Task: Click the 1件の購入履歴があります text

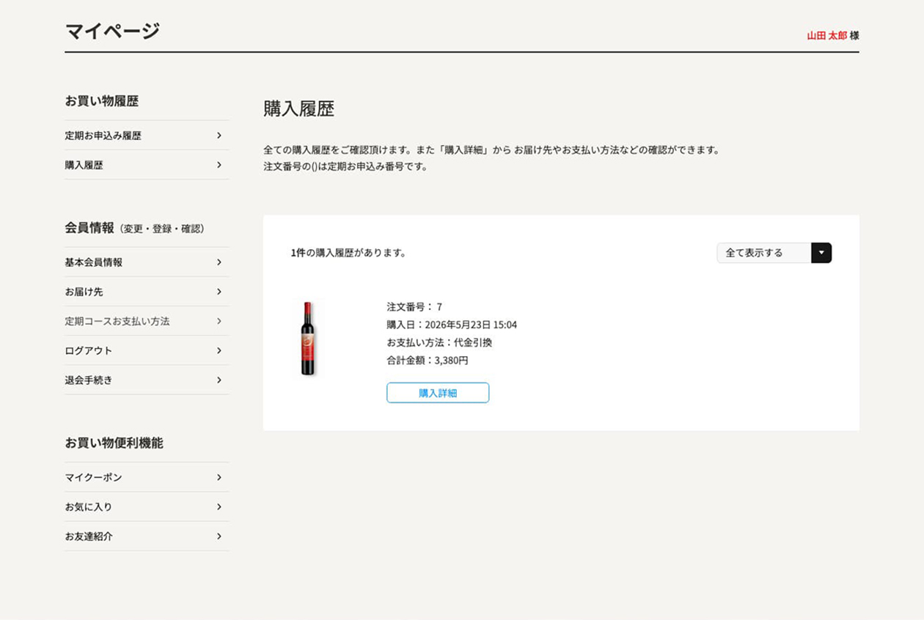Action: point(348,253)
